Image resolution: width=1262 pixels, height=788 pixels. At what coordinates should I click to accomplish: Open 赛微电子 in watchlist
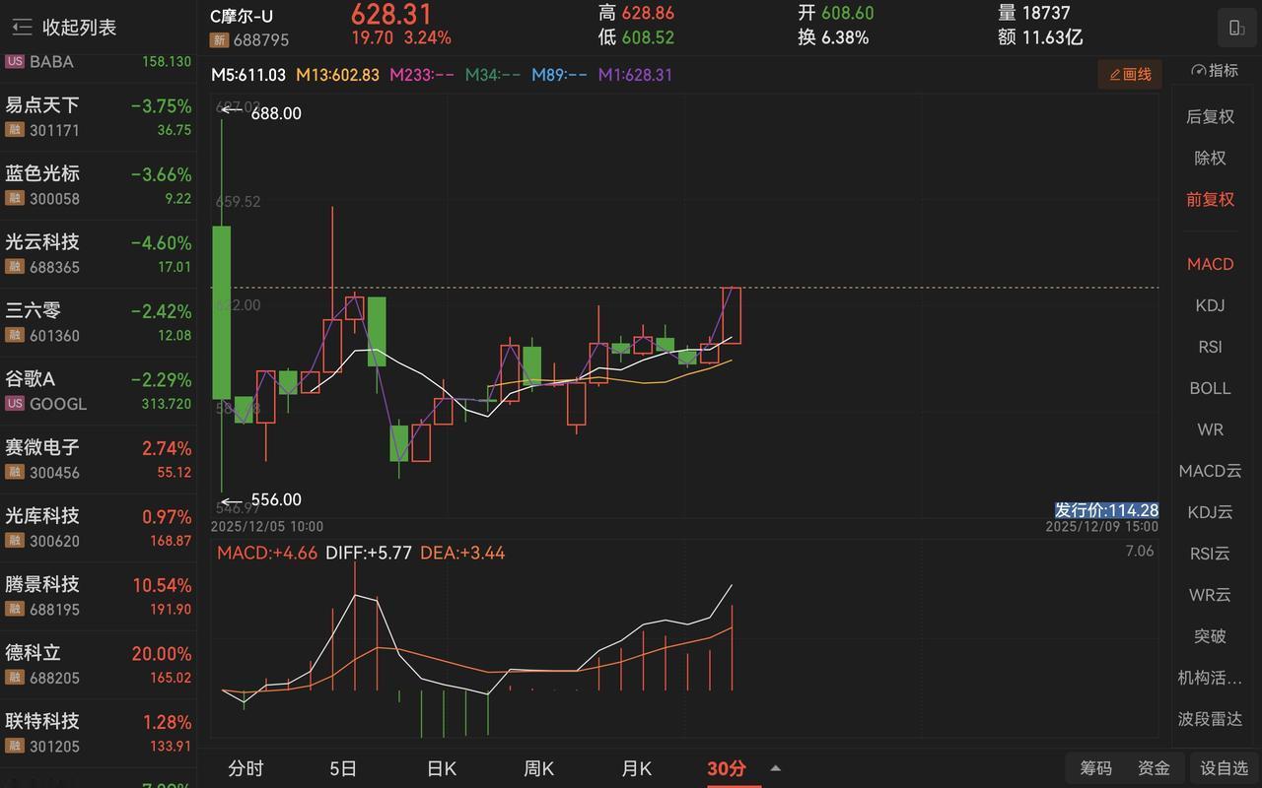pos(99,459)
